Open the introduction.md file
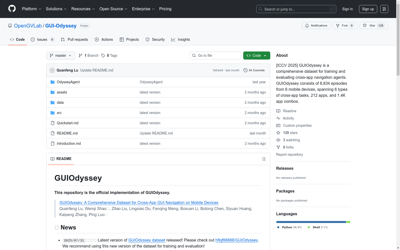The width and height of the screenshot is (400, 250). coord(69,143)
